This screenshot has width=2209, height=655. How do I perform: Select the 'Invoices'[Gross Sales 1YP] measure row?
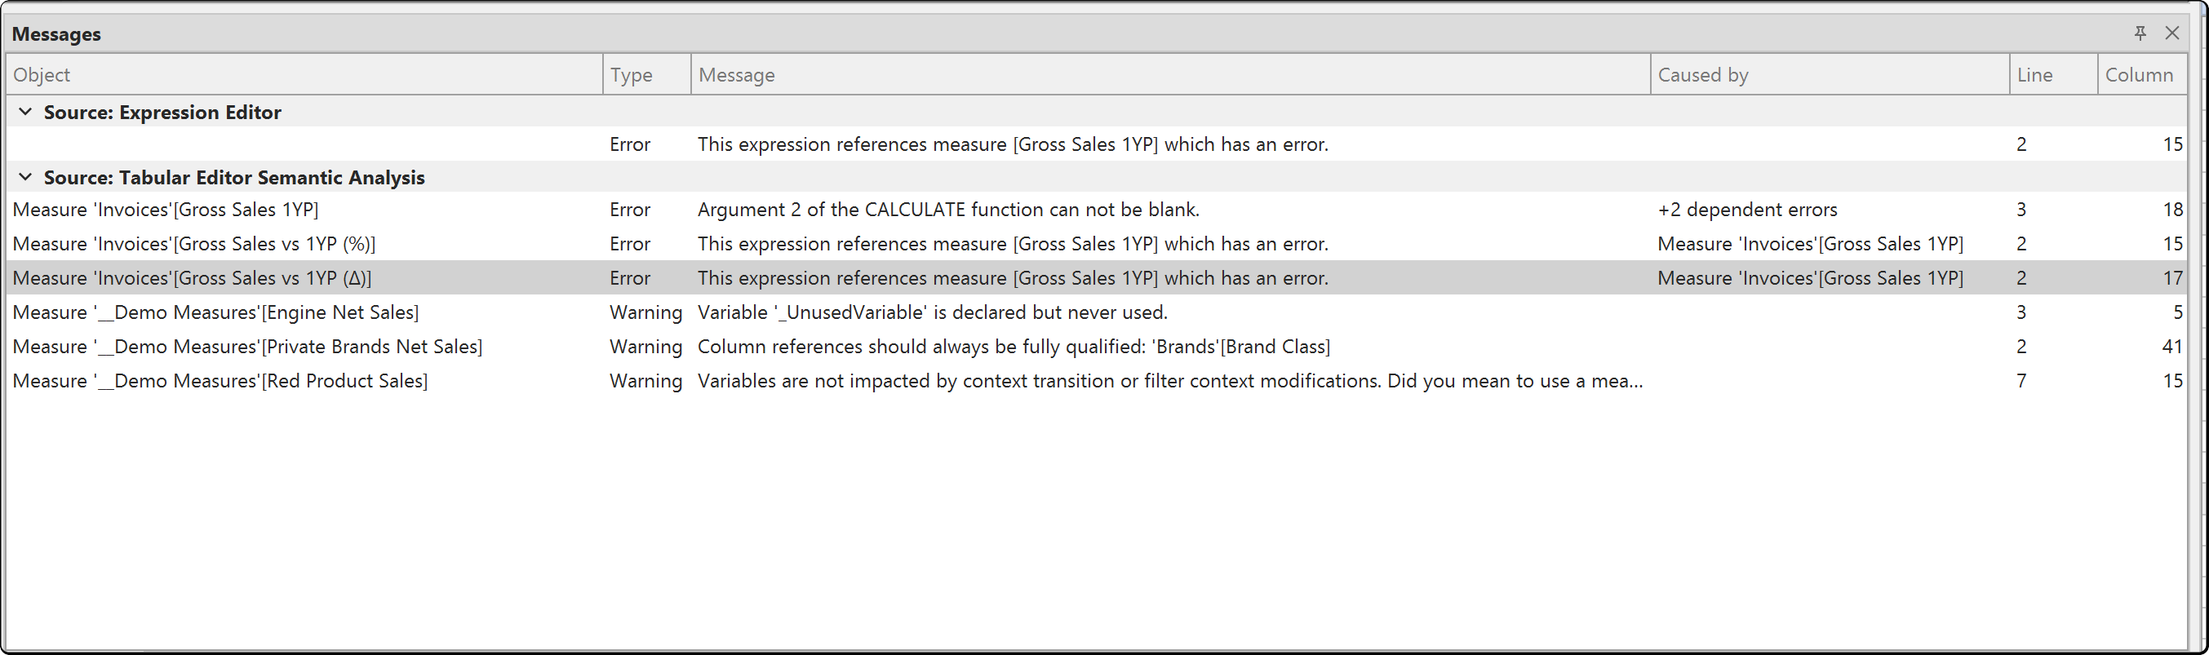(x=1097, y=209)
